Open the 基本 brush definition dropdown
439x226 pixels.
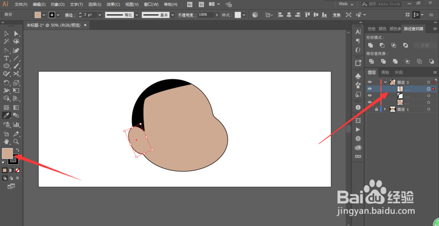click(x=173, y=15)
